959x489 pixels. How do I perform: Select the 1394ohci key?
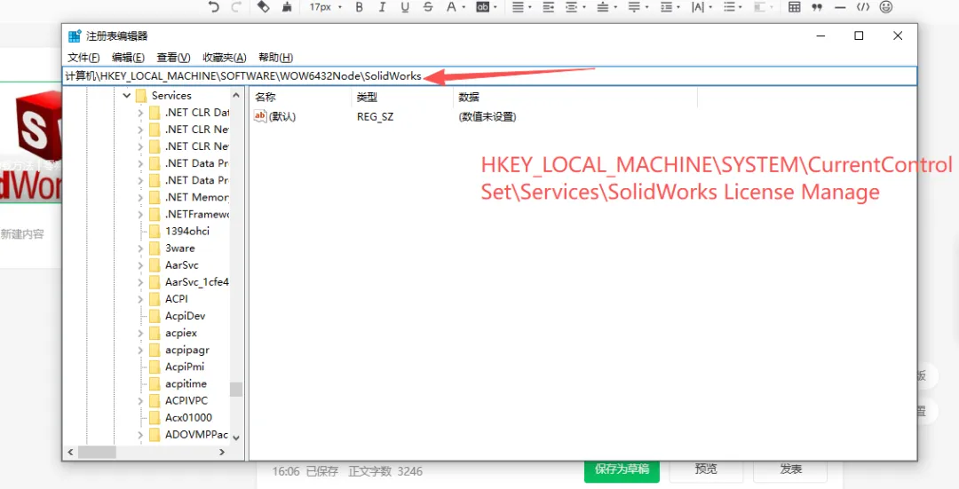[x=187, y=231]
